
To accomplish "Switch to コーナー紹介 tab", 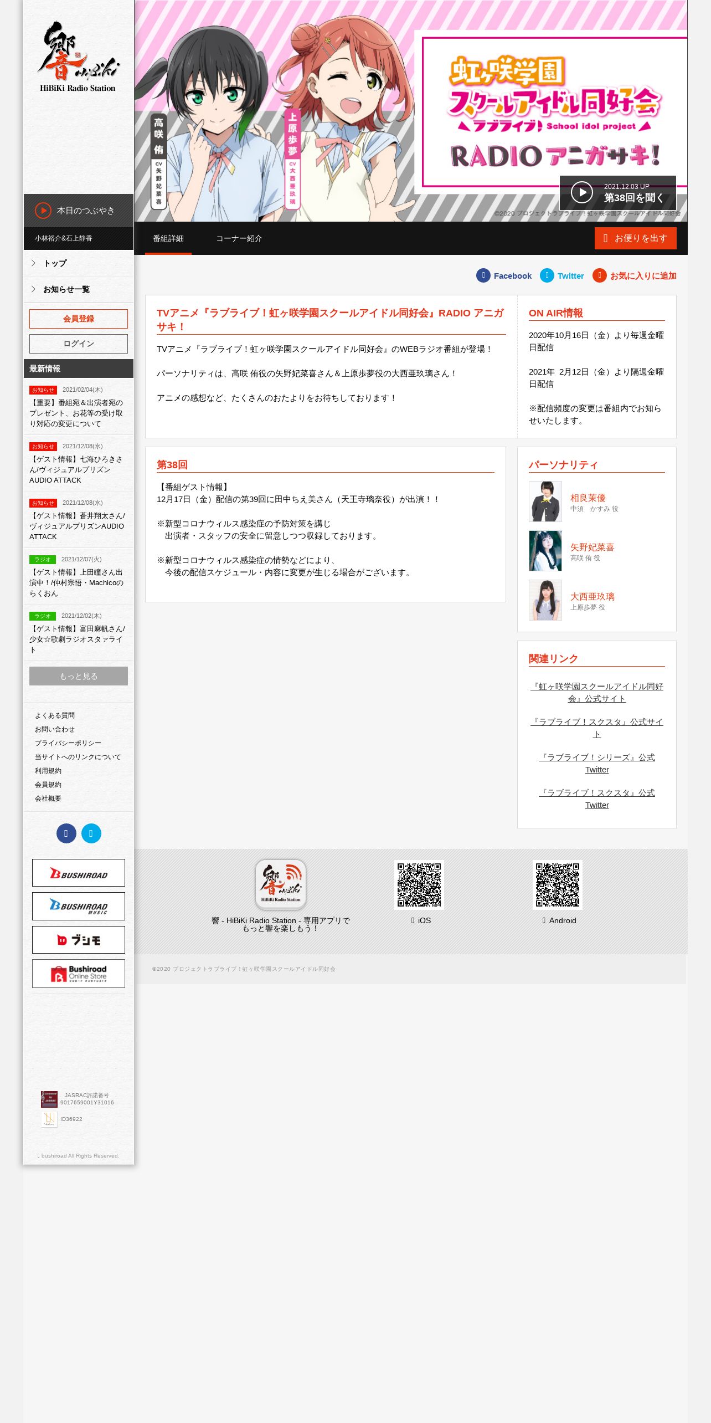I will (x=239, y=238).
